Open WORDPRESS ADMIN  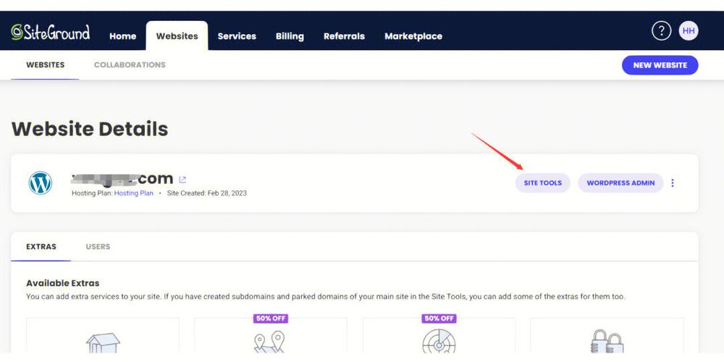tap(620, 183)
